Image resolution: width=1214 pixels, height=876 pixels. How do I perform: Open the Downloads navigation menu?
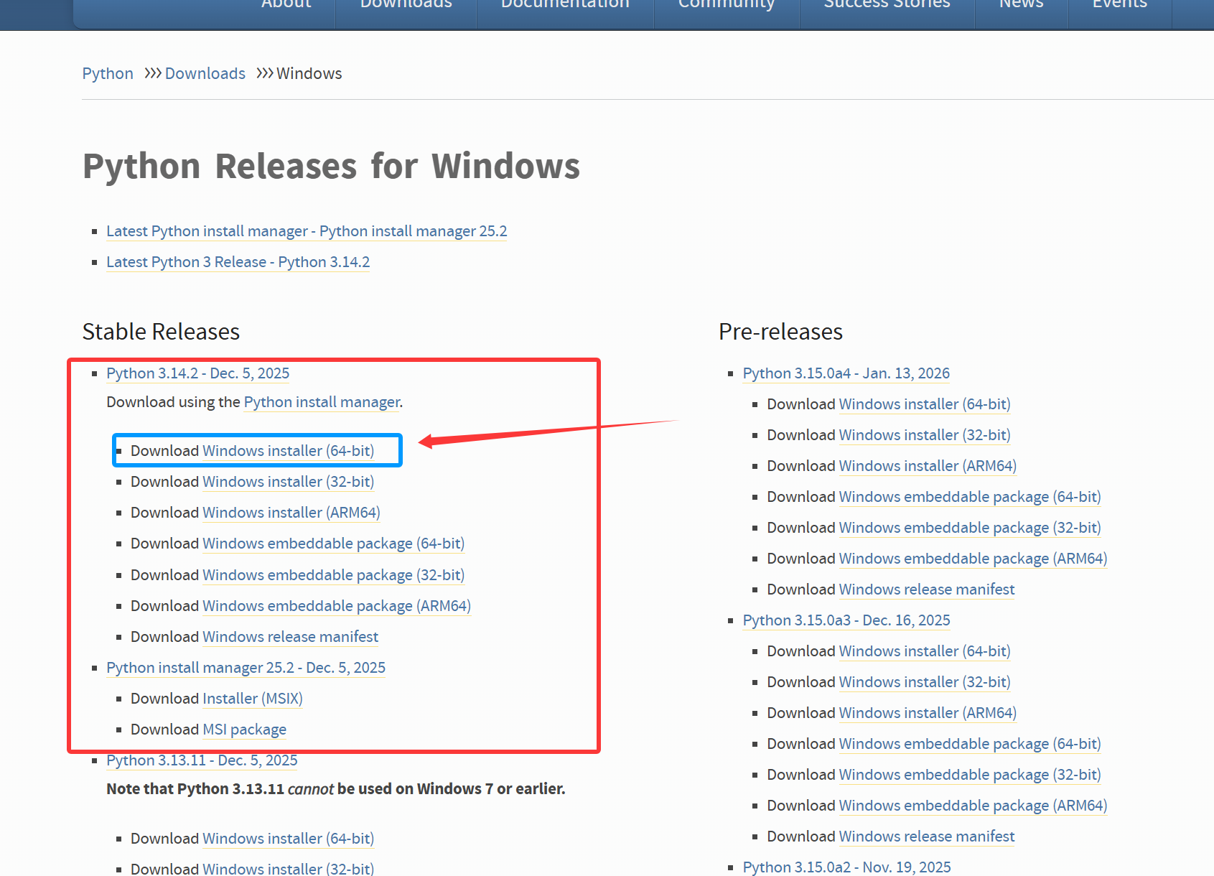pos(406,6)
